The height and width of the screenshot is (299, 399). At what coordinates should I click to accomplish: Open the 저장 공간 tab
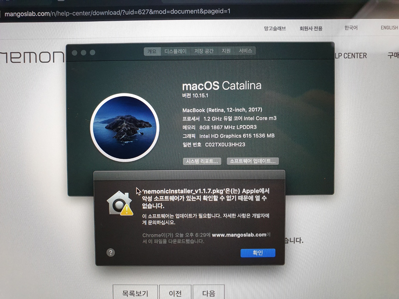point(204,51)
